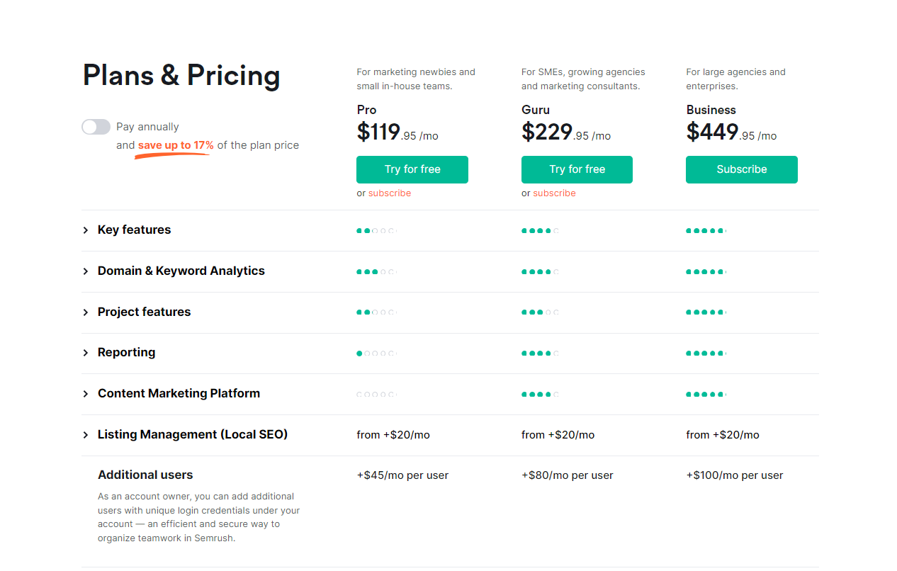The image size is (897, 571).
Task: Click the subscribe link under Guru
Action: pyautogui.click(x=554, y=193)
